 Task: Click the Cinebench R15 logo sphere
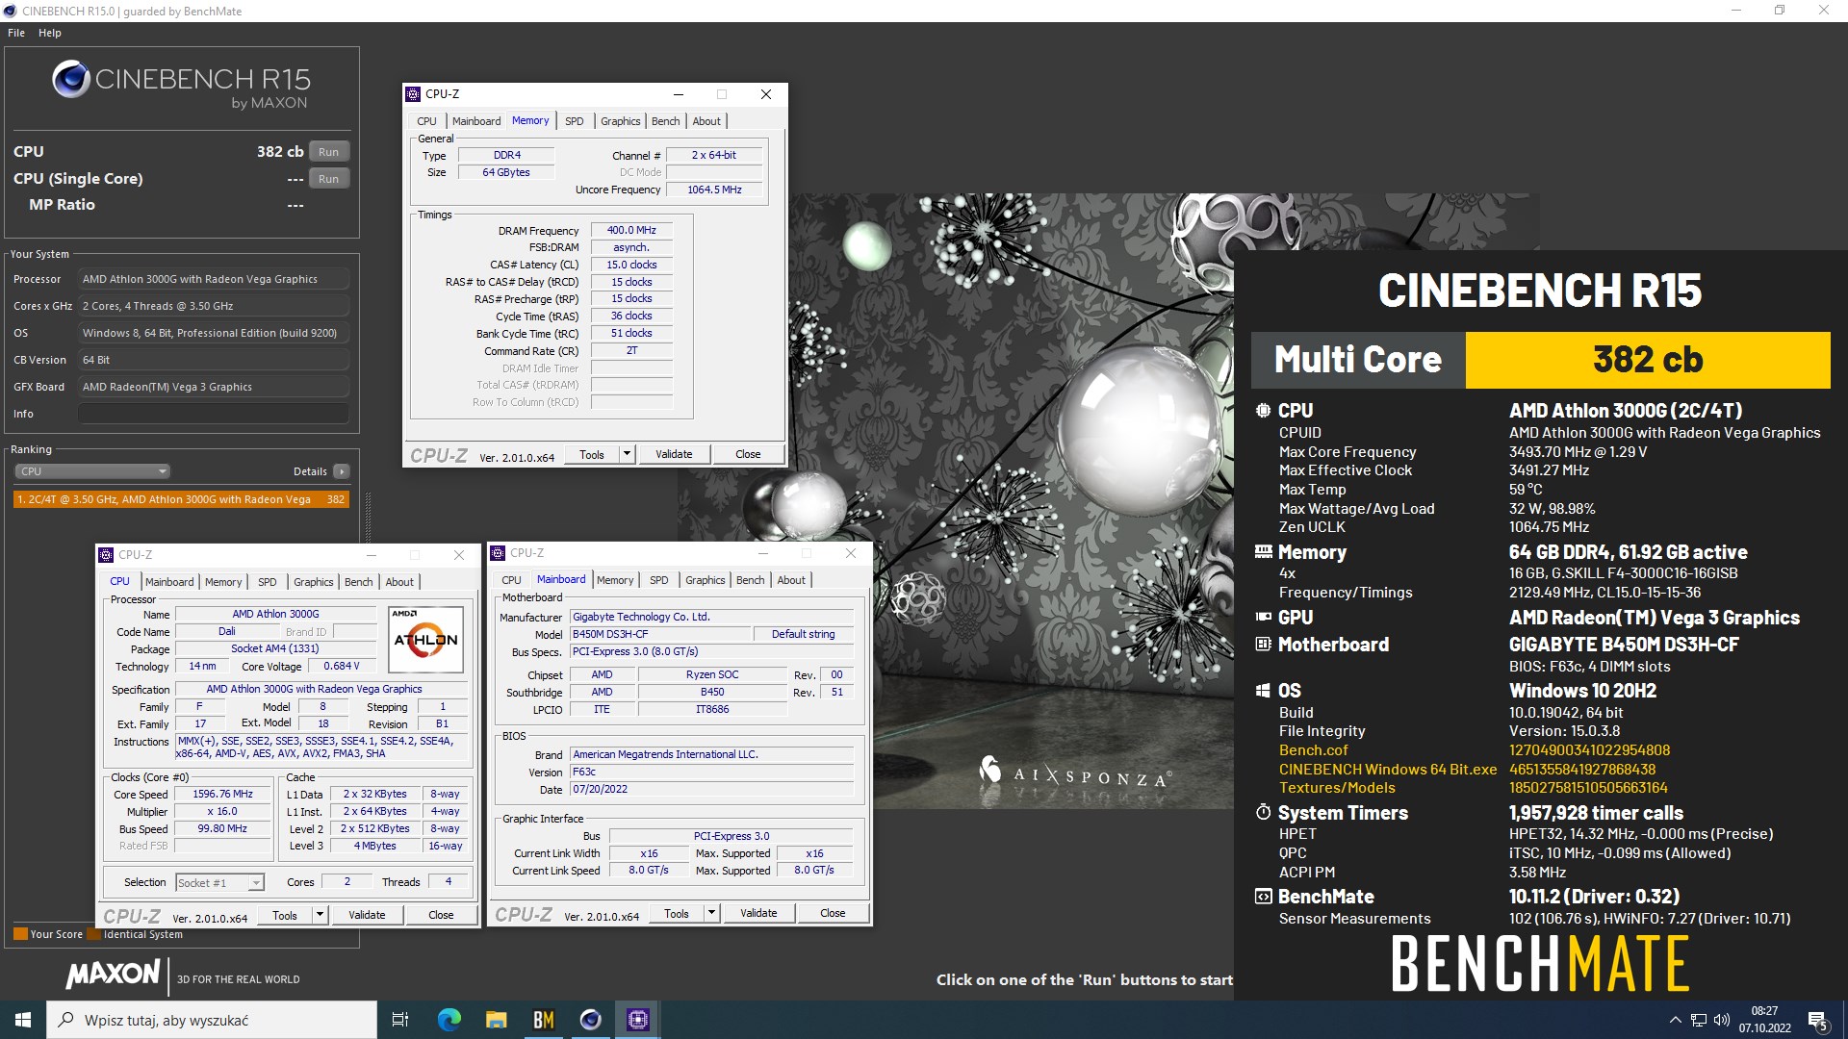pyautogui.click(x=71, y=79)
